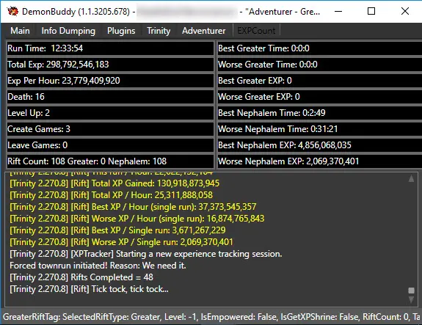Click the GreaterRiftTag status bar text
Image resolution: width=422 pixels, height=325 pixels.
[x=212, y=317]
